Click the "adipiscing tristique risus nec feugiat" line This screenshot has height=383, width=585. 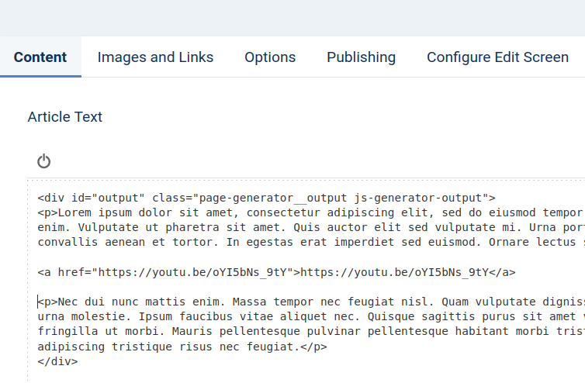[182, 347]
